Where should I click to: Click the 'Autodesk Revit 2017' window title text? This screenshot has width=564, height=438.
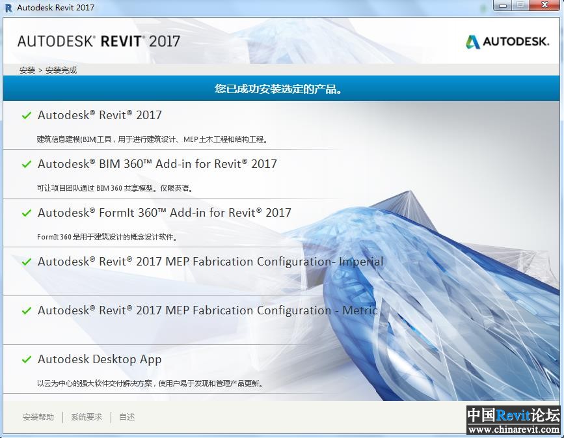tap(56, 8)
